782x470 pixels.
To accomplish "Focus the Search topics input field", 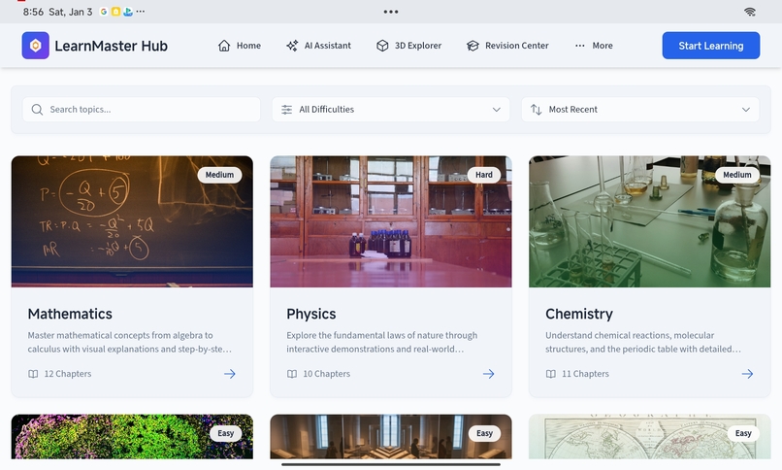I will tap(141, 110).
